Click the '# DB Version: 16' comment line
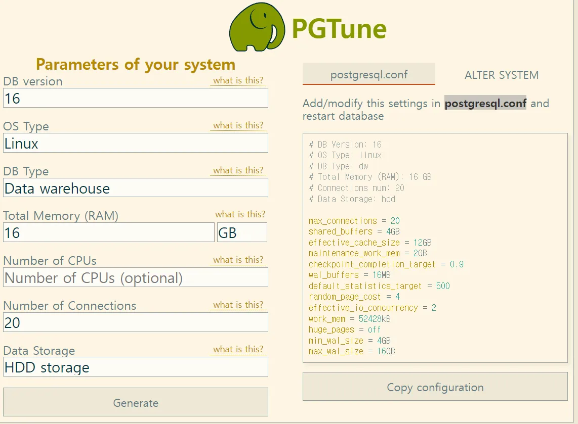The width and height of the screenshot is (578, 424). [345, 144]
